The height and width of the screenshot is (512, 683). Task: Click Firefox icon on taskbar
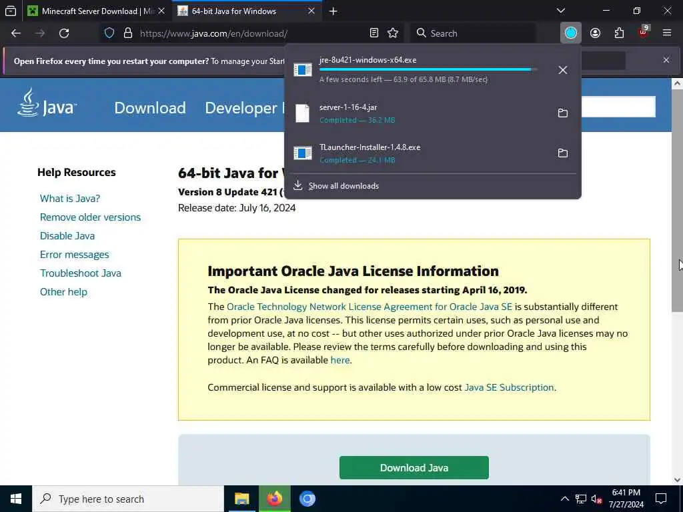(x=274, y=499)
